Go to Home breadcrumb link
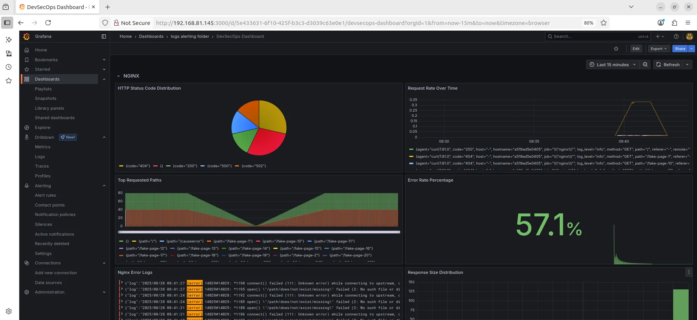The height and width of the screenshot is (320, 697). pos(126,36)
